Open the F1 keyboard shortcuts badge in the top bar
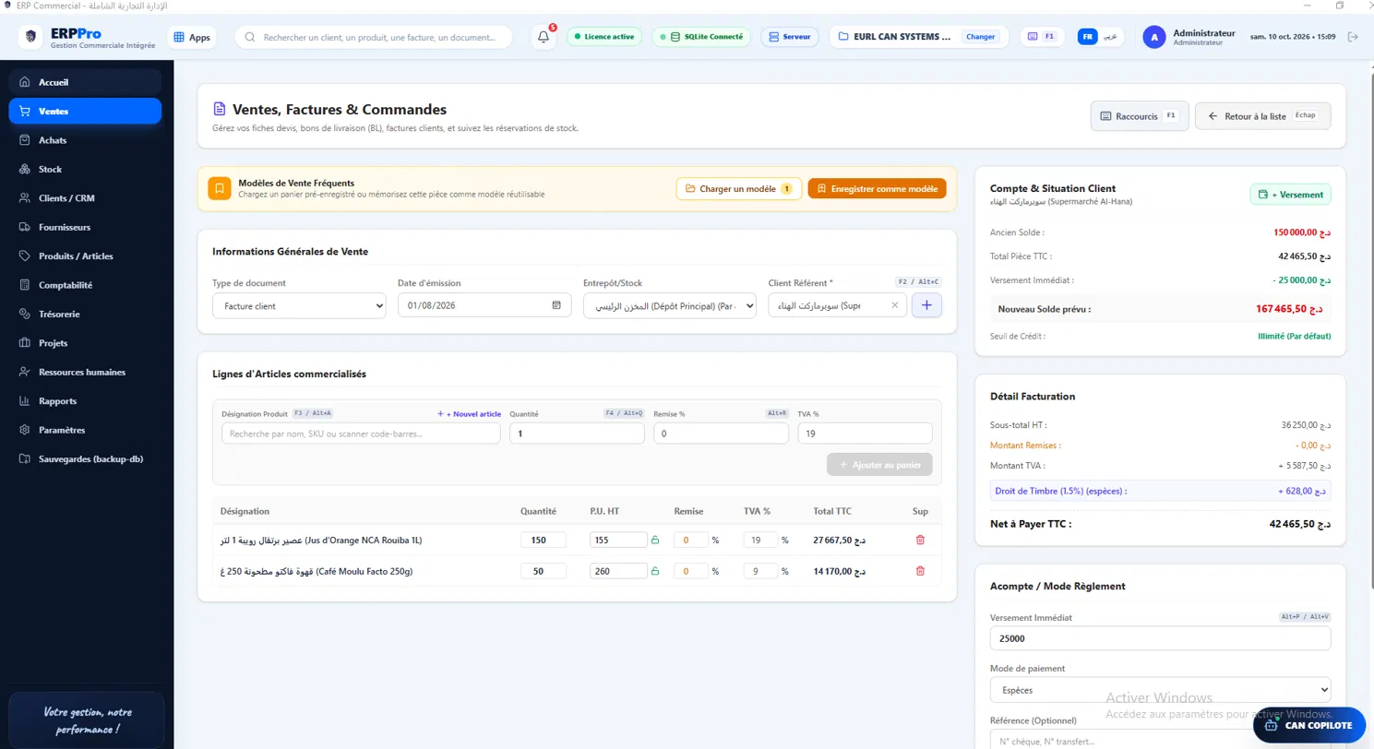 [1043, 37]
